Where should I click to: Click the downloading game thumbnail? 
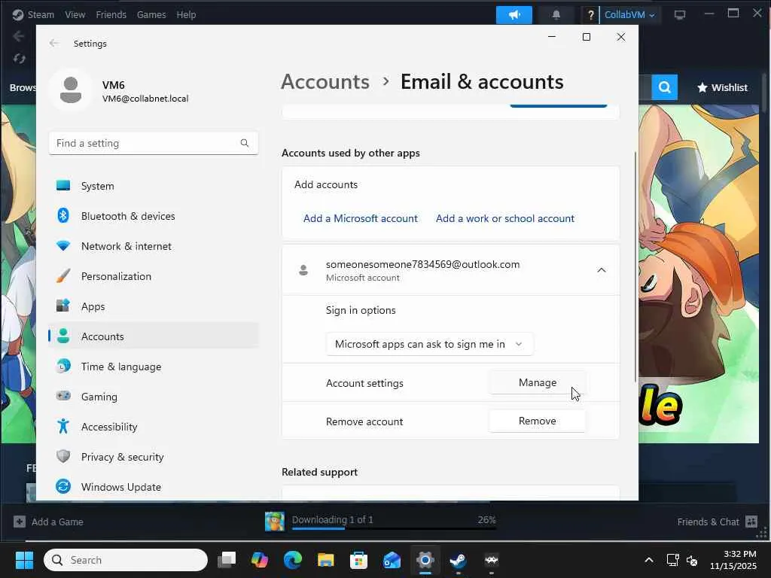pos(275,522)
